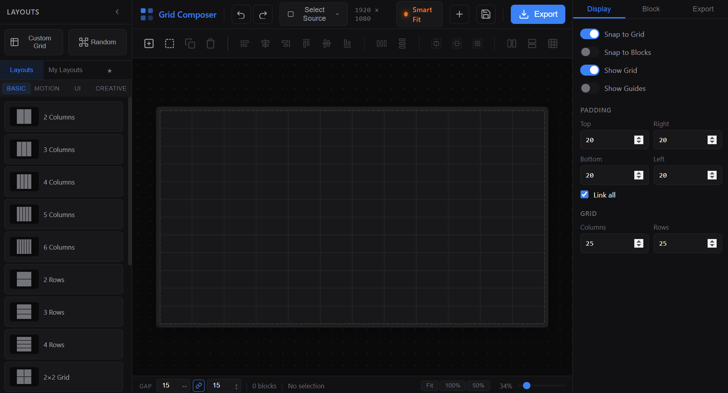Enable Show Guides
Image resolution: width=728 pixels, height=393 pixels.
tap(590, 88)
